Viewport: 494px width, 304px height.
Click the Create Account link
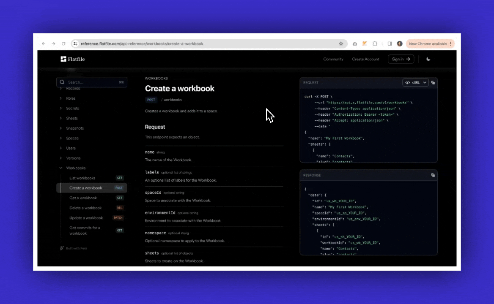tap(365, 59)
